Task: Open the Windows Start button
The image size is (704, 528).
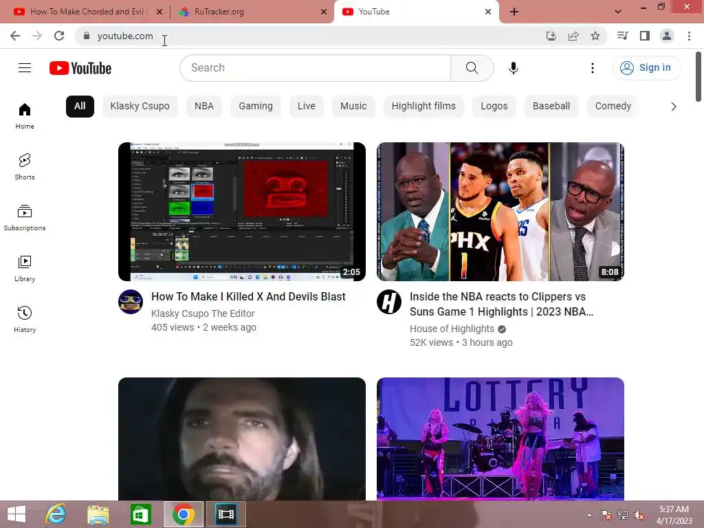Action: [x=16, y=514]
